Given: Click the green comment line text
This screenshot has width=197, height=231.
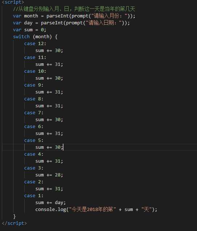Looking at the screenshot, I should point(74,9).
